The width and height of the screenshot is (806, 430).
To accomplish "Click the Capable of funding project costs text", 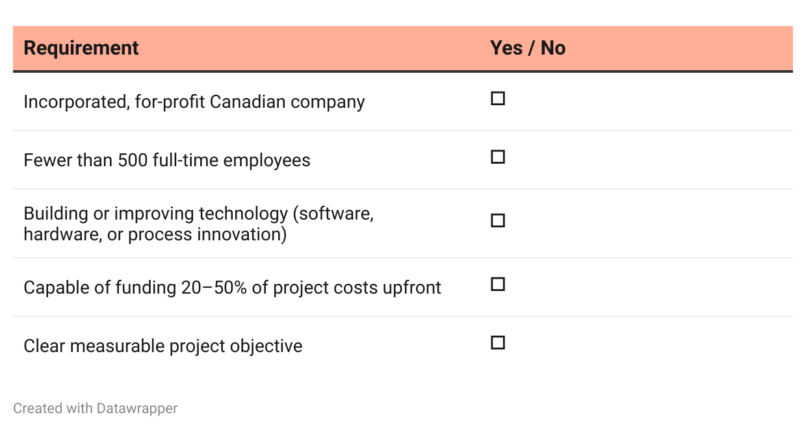I will 232,288.
